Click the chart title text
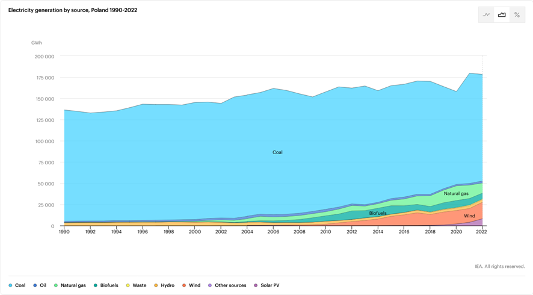Image resolution: width=533 pixels, height=295 pixels. (x=73, y=10)
